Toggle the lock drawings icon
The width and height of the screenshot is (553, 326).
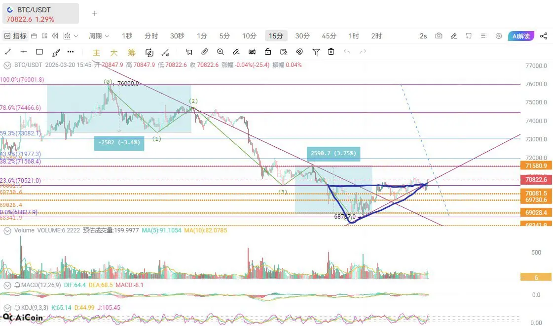point(268,52)
